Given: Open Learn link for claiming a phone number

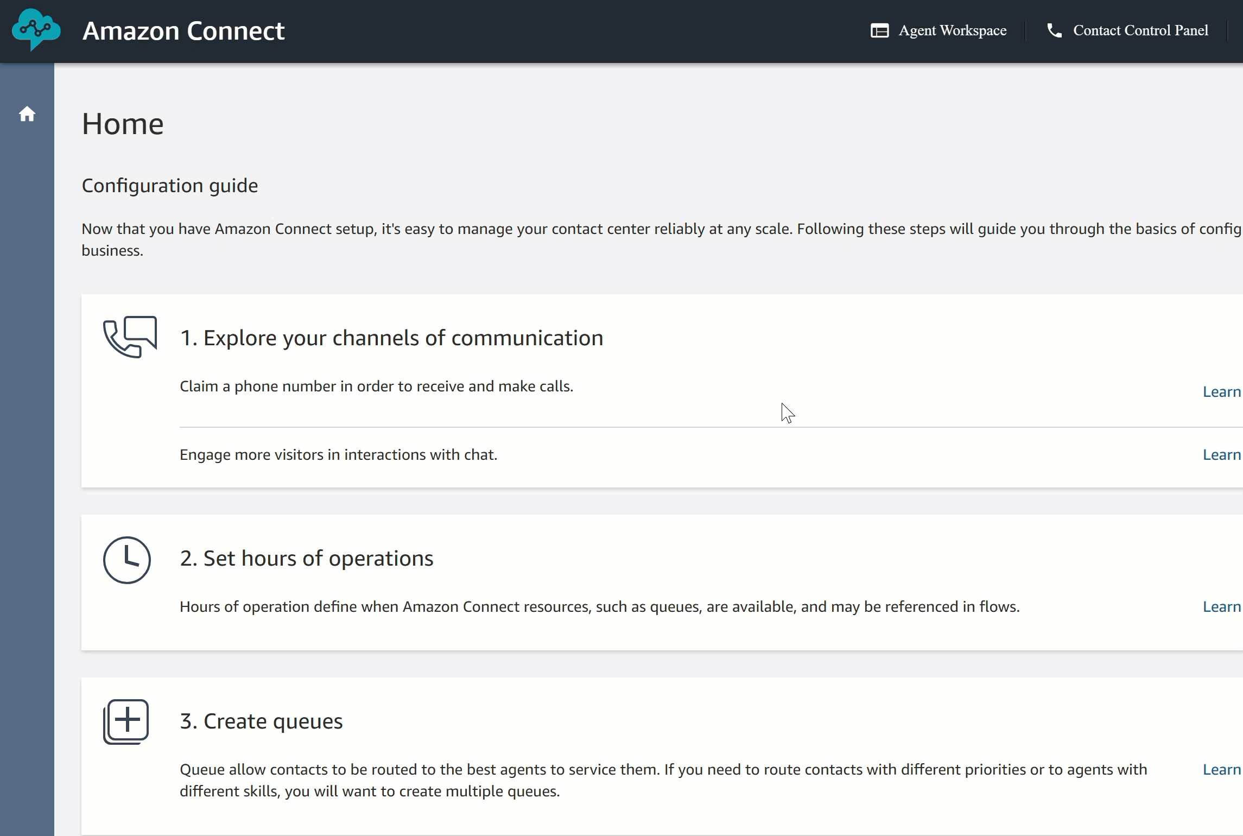Looking at the screenshot, I should [1222, 392].
